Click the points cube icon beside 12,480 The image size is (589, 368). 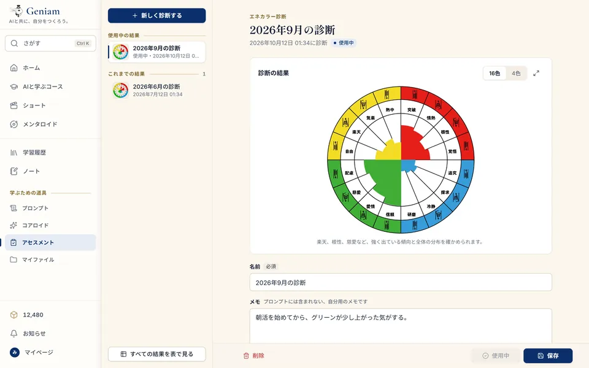(x=14, y=315)
